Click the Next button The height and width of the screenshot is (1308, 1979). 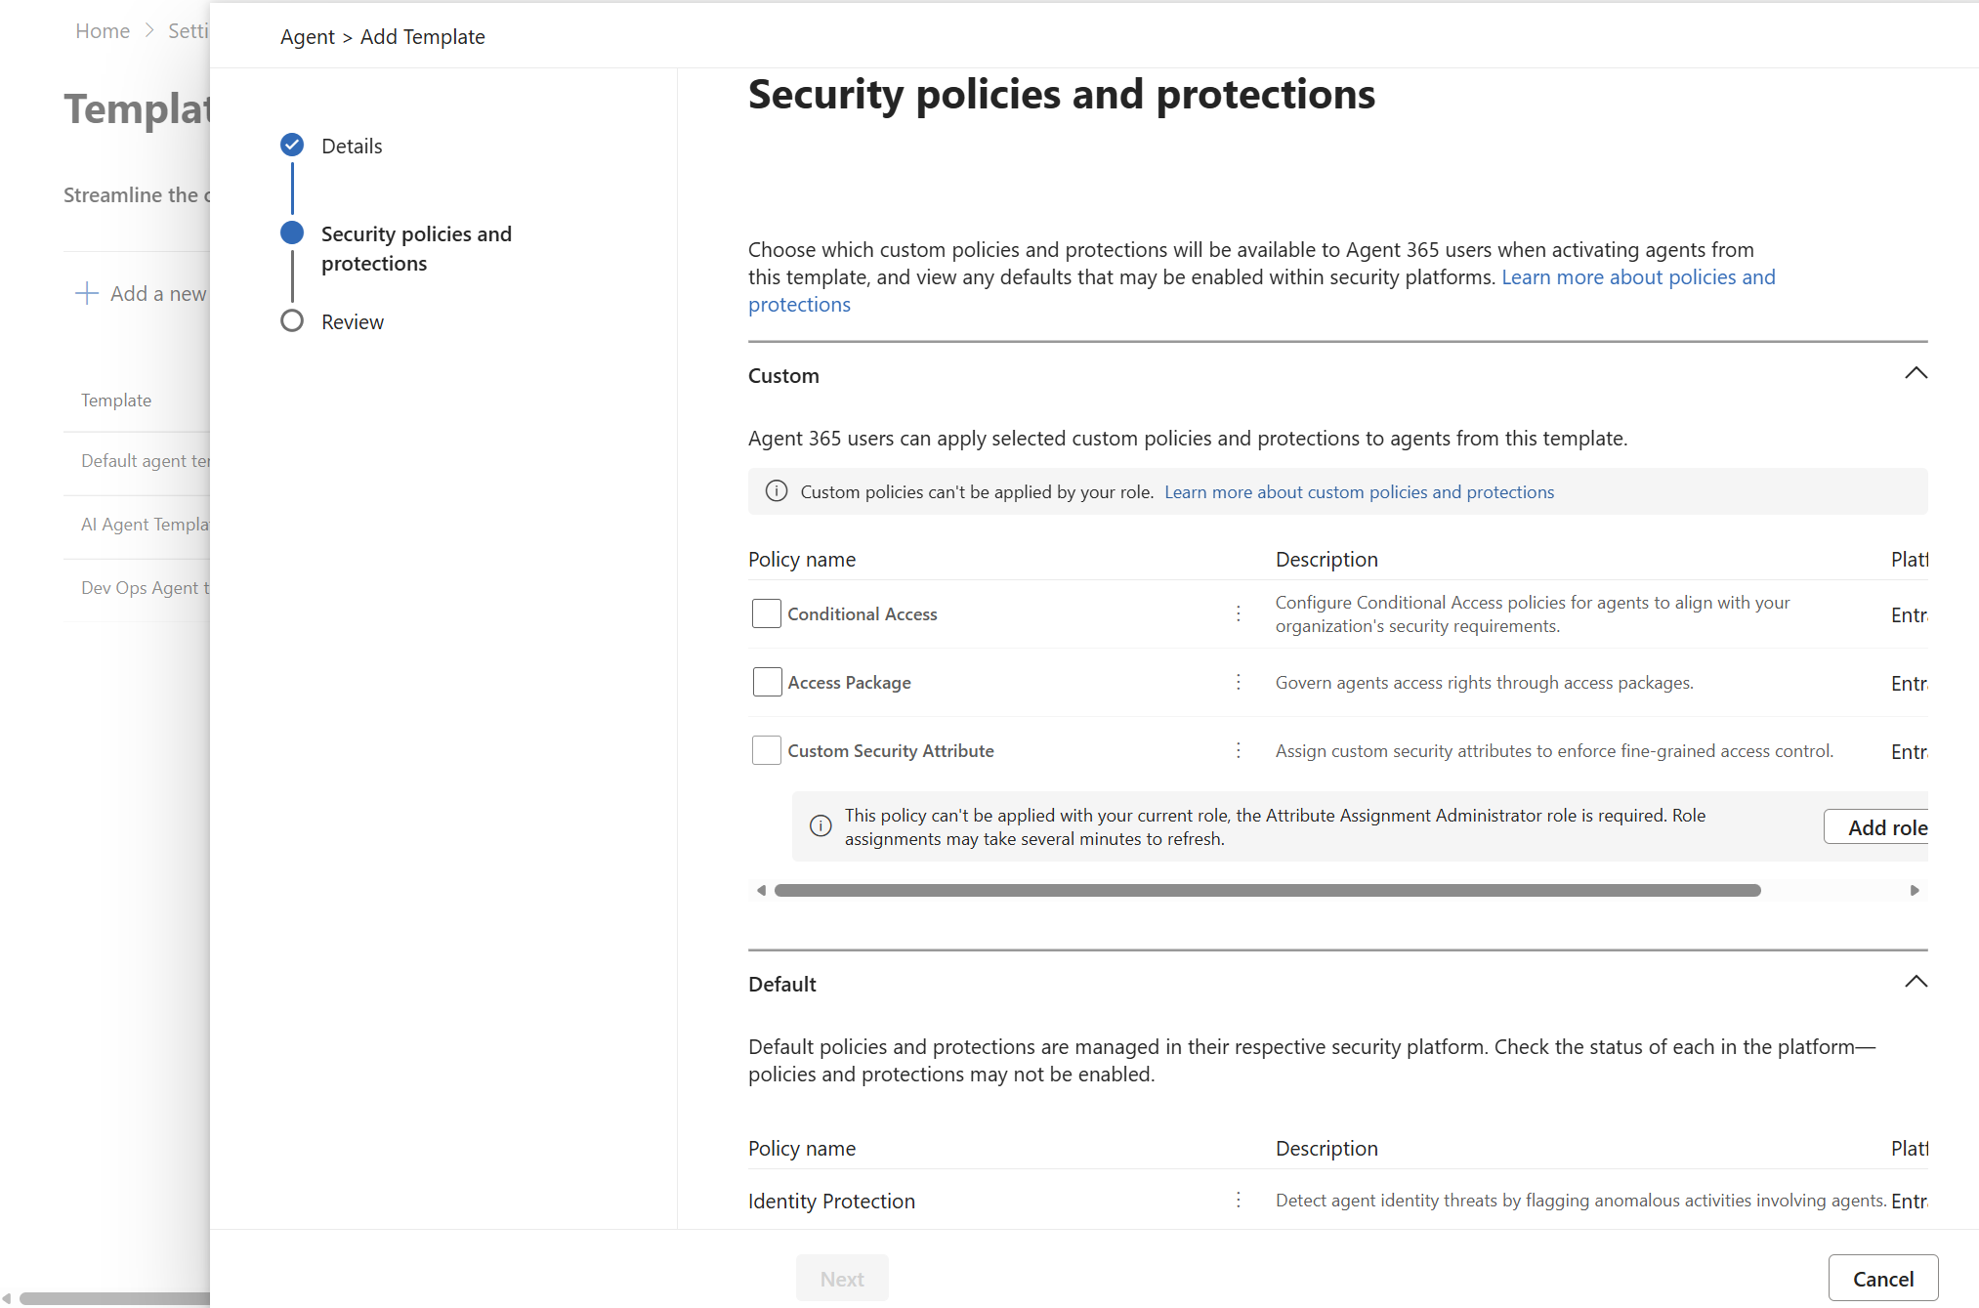(842, 1279)
